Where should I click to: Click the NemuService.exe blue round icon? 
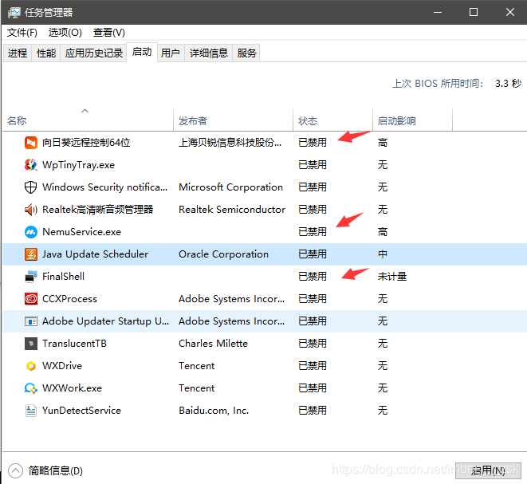tap(31, 232)
